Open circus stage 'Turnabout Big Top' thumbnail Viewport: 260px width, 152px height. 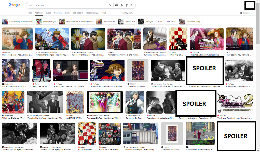point(105,102)
